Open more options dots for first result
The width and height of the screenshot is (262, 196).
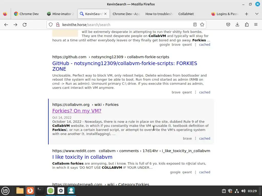pyautogui.click(x=195, y=44)
